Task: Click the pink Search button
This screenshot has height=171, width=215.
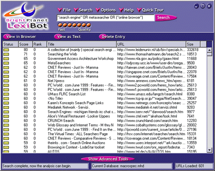Action: click(x=166, y=18)
